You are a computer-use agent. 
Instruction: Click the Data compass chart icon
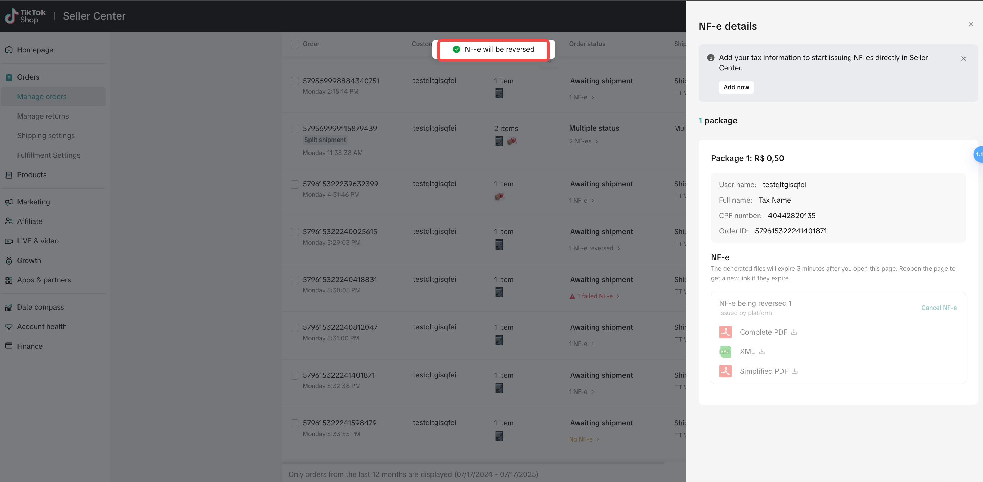tap(9, 307)
